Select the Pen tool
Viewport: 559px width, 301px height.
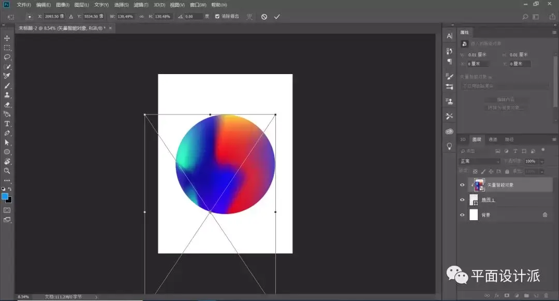[x=7, y=133]
